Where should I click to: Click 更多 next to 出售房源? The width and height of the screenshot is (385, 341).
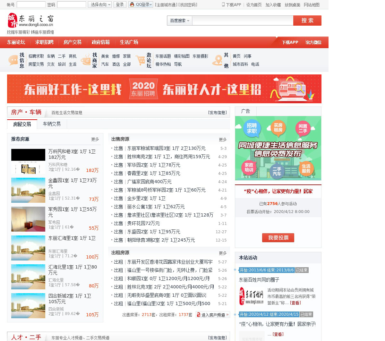pyautogui.click(x=223, y=140)
